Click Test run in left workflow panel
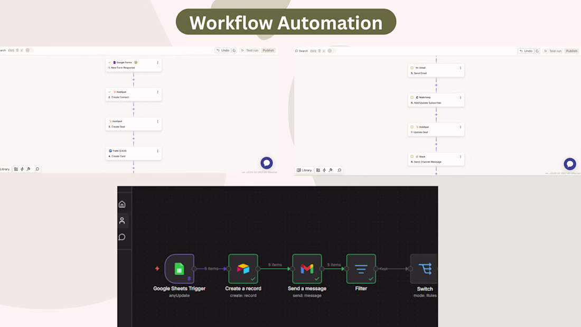 point(250,50)
